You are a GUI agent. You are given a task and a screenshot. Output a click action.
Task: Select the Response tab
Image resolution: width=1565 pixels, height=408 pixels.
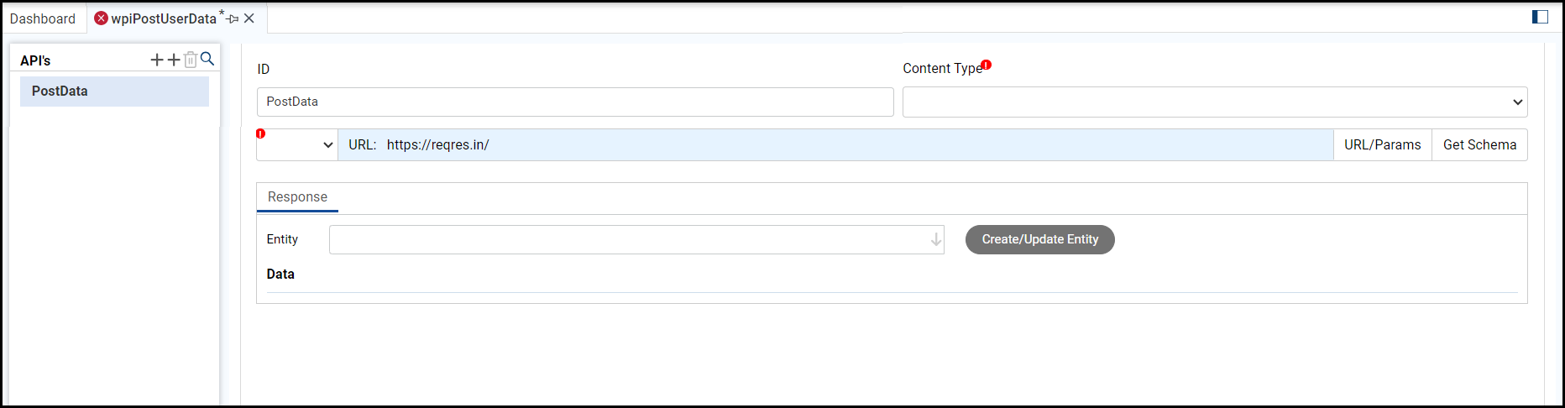[x=297, y=197]
